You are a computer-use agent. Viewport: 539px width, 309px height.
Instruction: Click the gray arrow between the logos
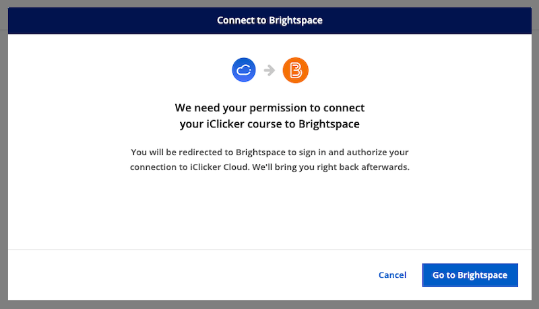pyautogui.click(x=269, y=70)
